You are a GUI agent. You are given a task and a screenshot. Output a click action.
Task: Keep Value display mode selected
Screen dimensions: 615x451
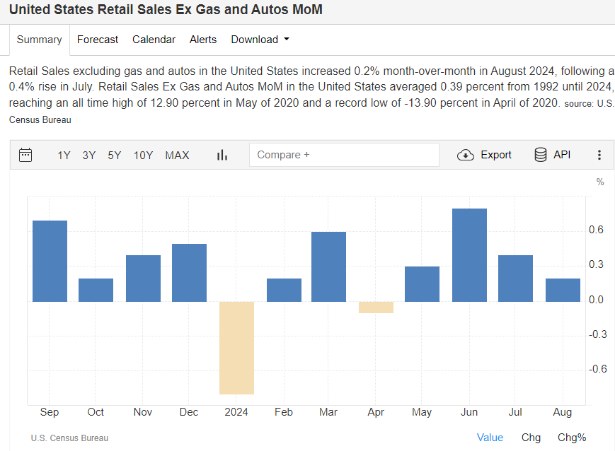point(490,438)
